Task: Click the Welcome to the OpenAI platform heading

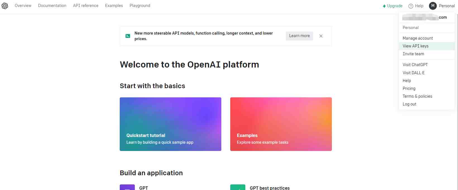Action: (x=190, y=64)
